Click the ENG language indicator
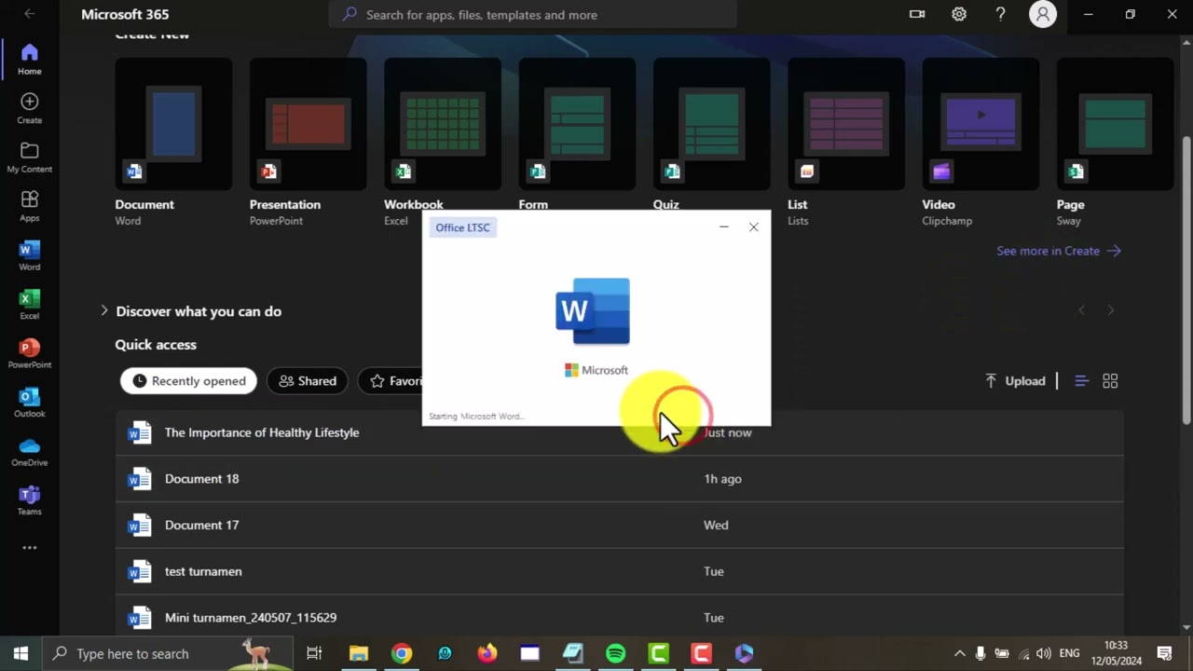Viewport: 1193px width, 671px height. 1070,653
